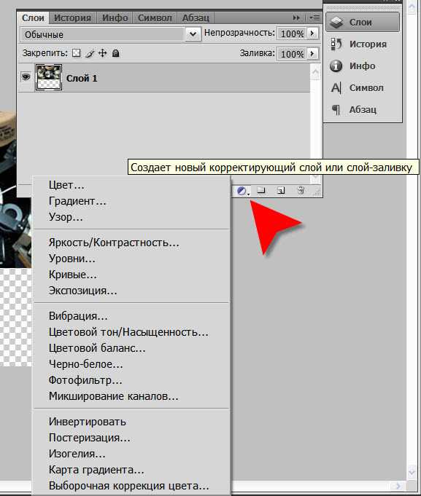Toggle lock transparent pixels

(x=77, y=53)
